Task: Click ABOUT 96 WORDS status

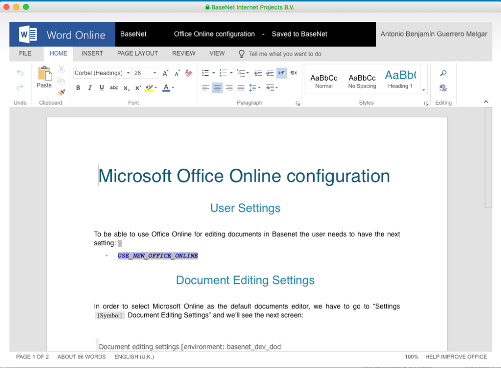Action: tap(82, 357)
